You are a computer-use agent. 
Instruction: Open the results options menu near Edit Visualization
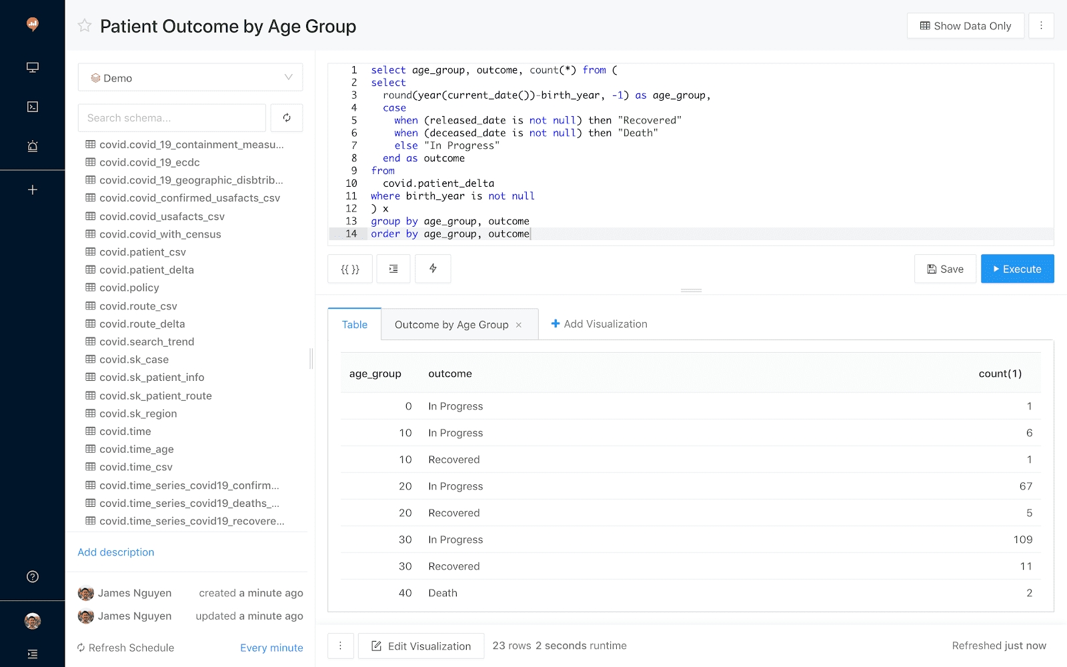point(340,646)
